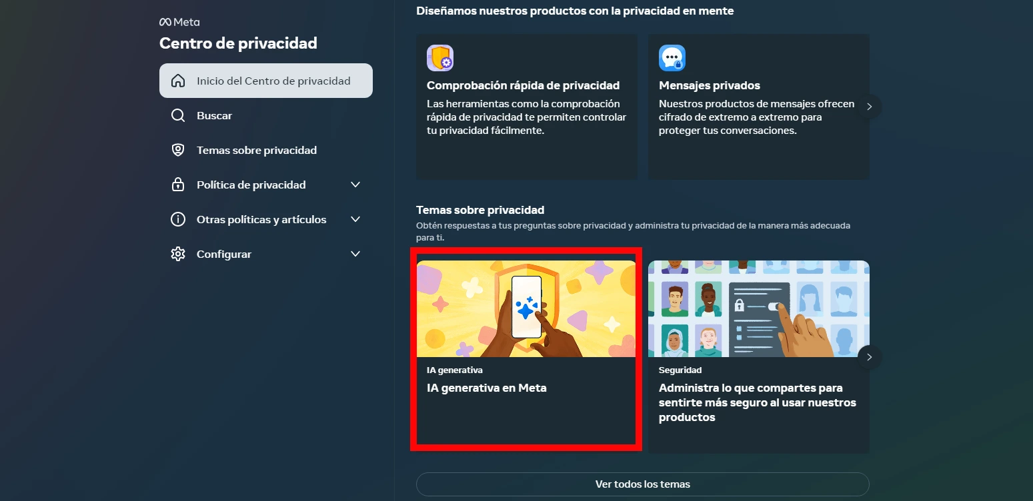Click the Seguridad card illustration thumbnail
This screenshot has height=501, width=1033.
[x=759, y=308]
